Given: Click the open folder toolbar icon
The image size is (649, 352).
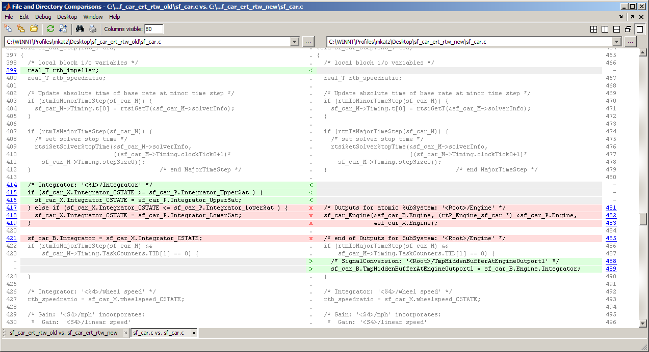Looking at the screenshot, I should 34,28.
